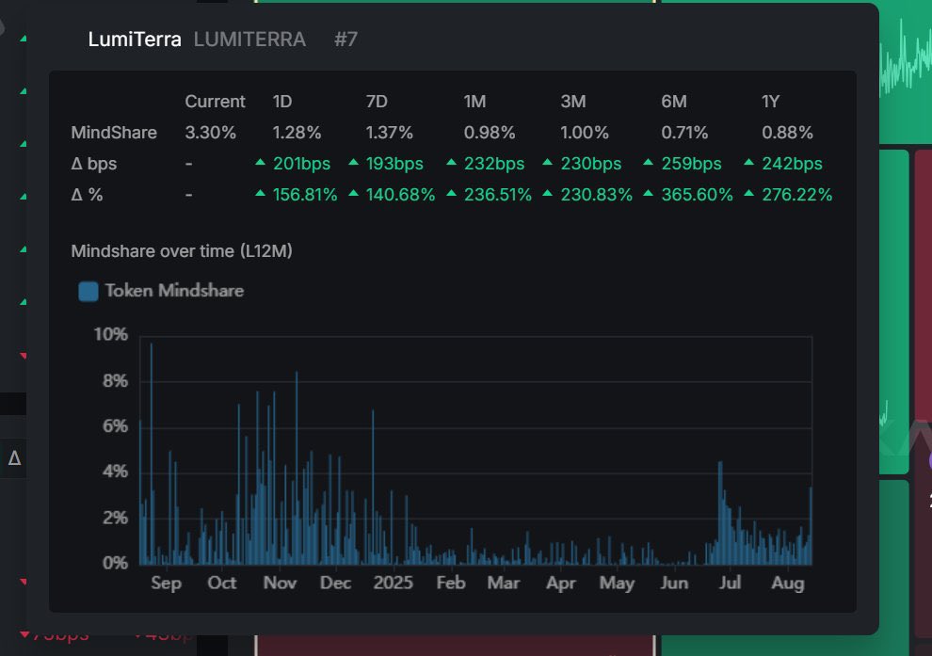The height and width of the screenshot is (656, 932).
Task: Click the #7 rank label
Action: coord(345,40)
